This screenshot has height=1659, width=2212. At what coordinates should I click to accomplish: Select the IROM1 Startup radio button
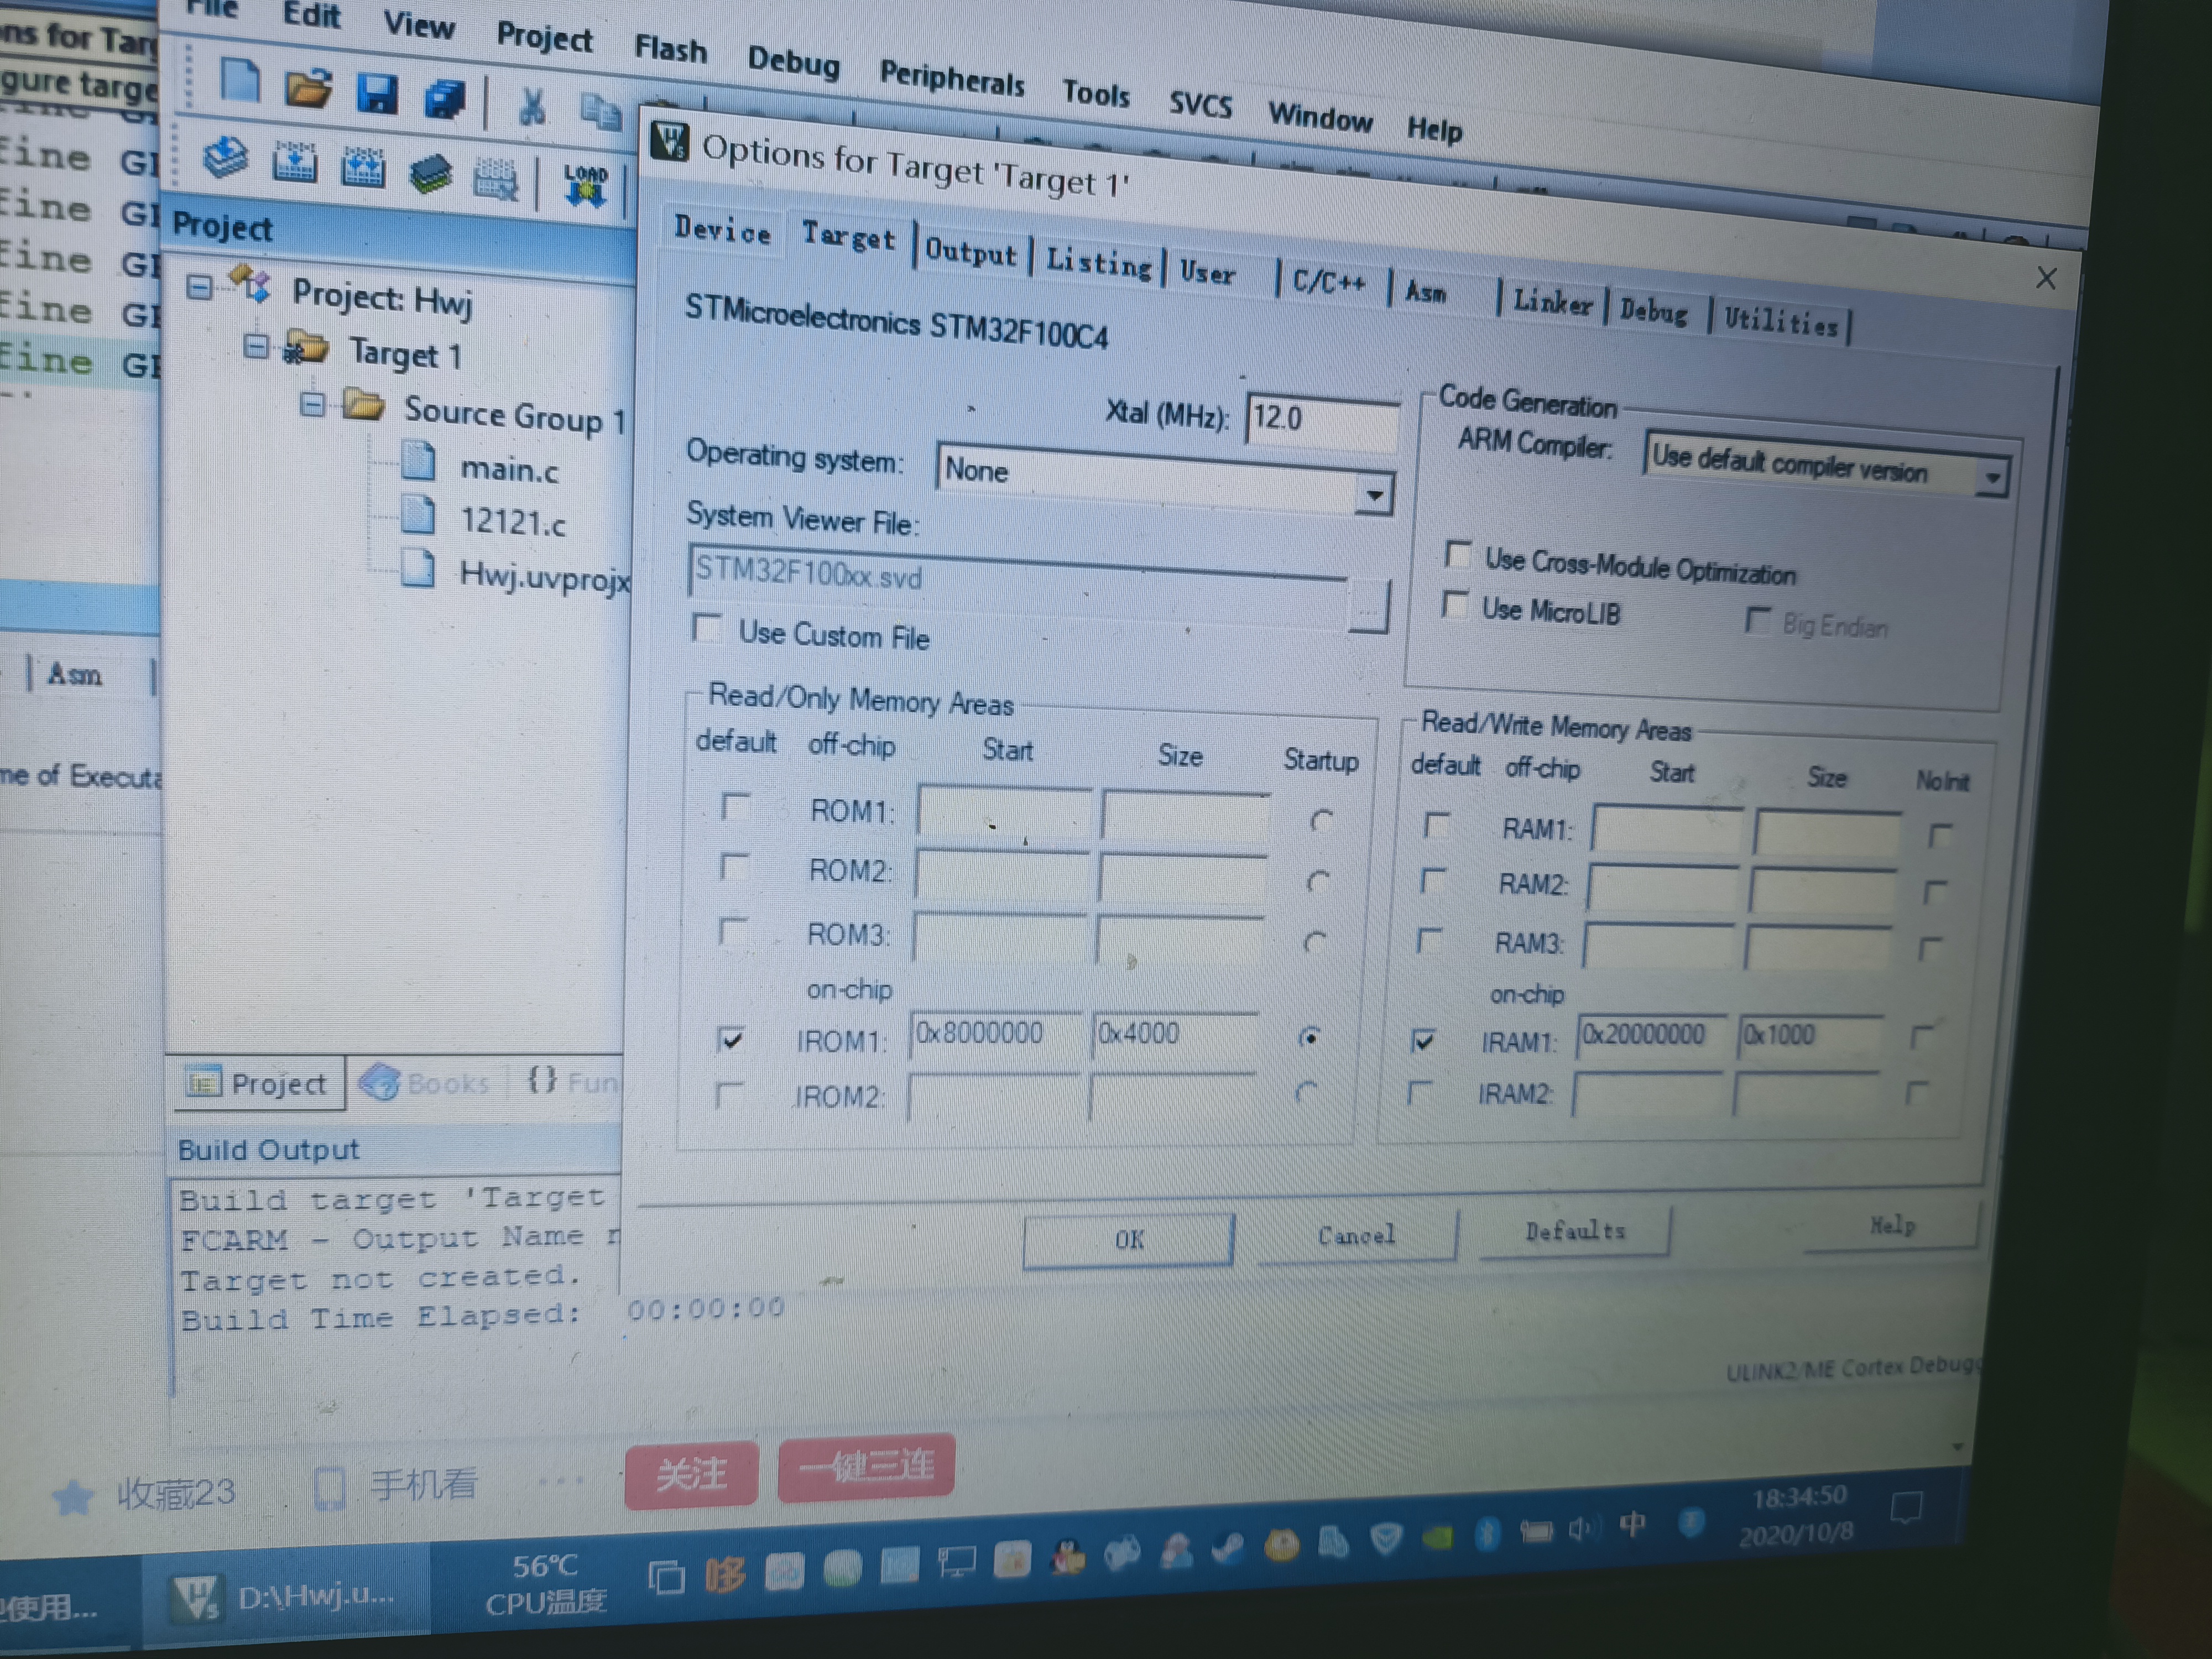[x=1309, y=1038]
